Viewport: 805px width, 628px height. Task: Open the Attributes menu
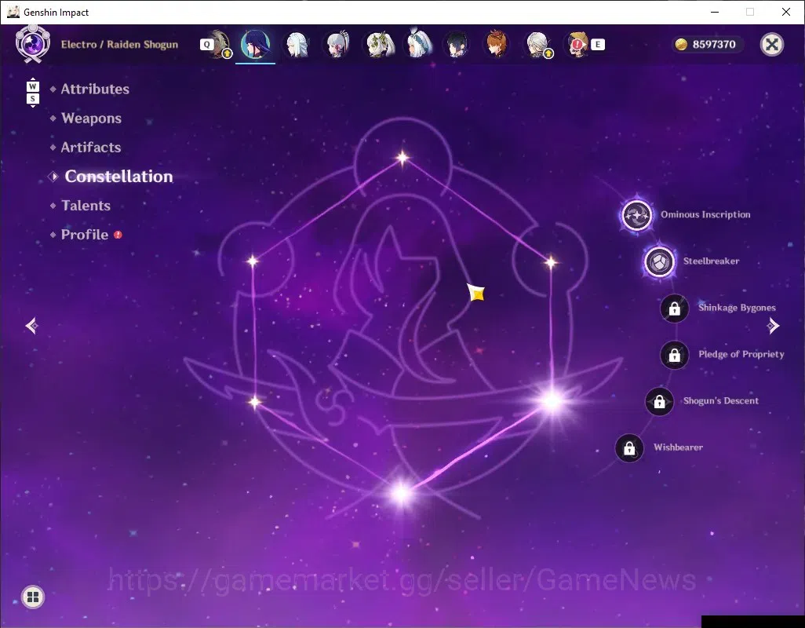95,89
